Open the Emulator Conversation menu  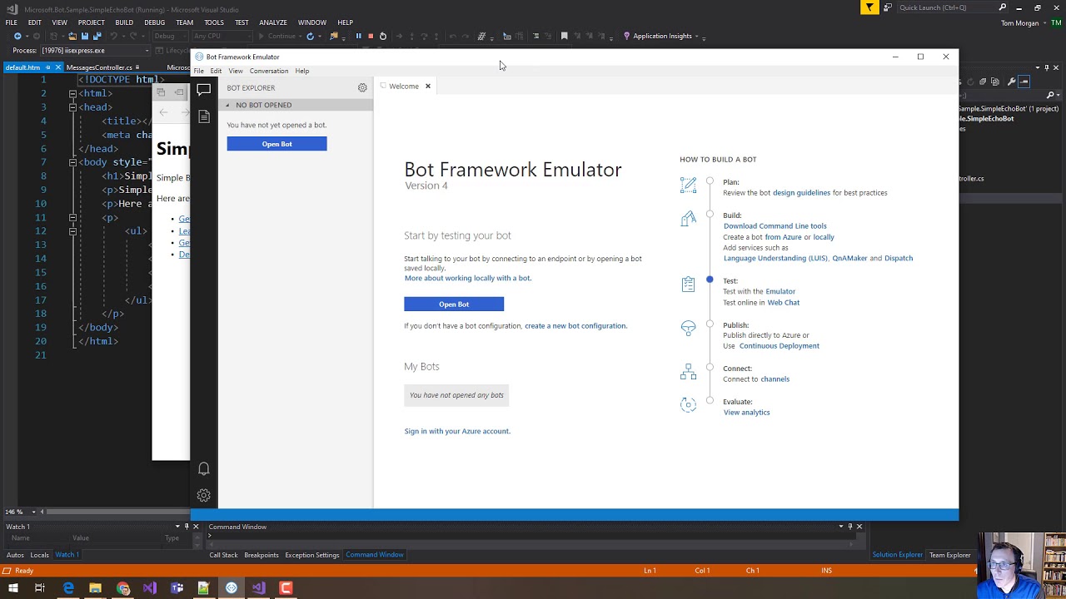pos(269,71)
